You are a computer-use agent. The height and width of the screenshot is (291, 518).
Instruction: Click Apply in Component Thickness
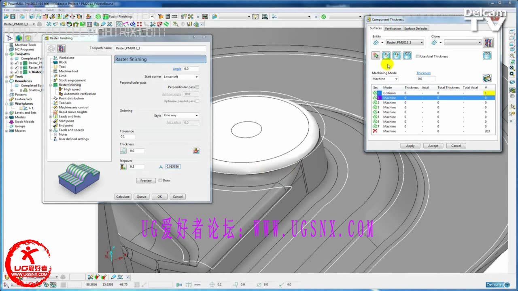click(410, 145)
